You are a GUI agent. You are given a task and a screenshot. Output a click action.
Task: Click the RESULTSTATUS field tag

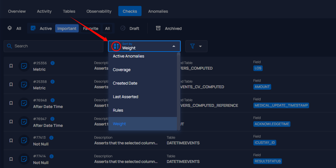pyautogui.click(x=268, y=161)
